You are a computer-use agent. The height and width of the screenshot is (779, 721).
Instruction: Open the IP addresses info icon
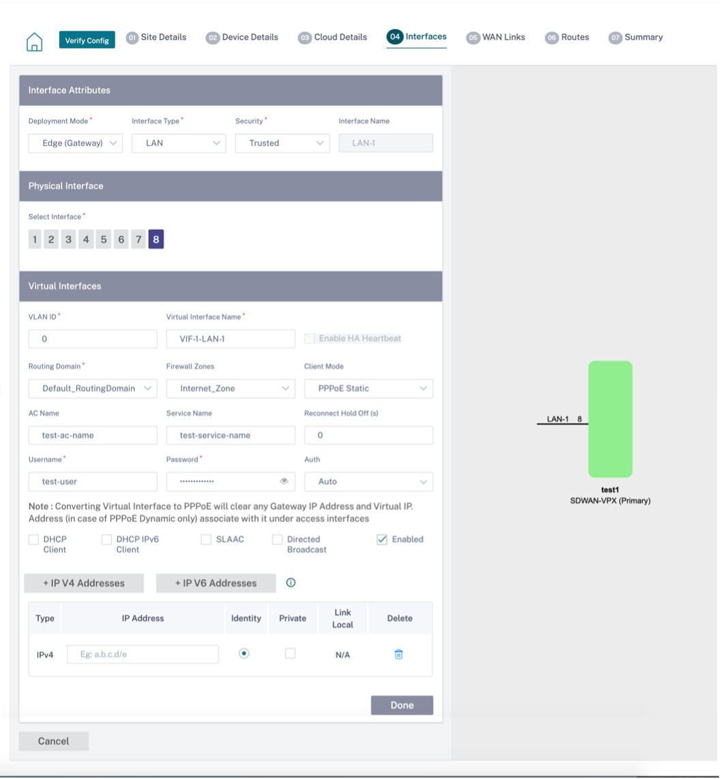291,583
